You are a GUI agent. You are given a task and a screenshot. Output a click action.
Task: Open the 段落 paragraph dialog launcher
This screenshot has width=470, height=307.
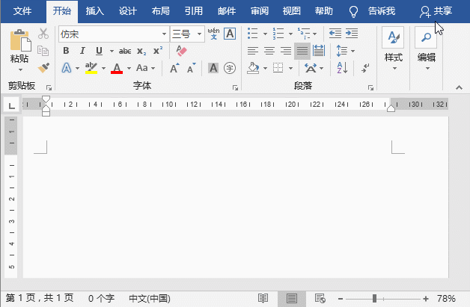[x=370, y=87]
